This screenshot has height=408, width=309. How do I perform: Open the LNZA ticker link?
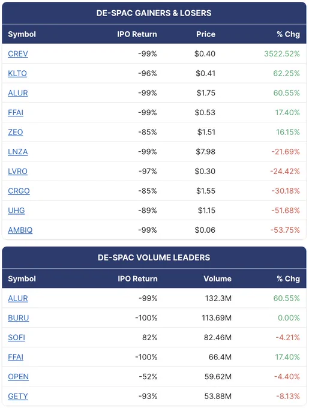tap(18, 152)
